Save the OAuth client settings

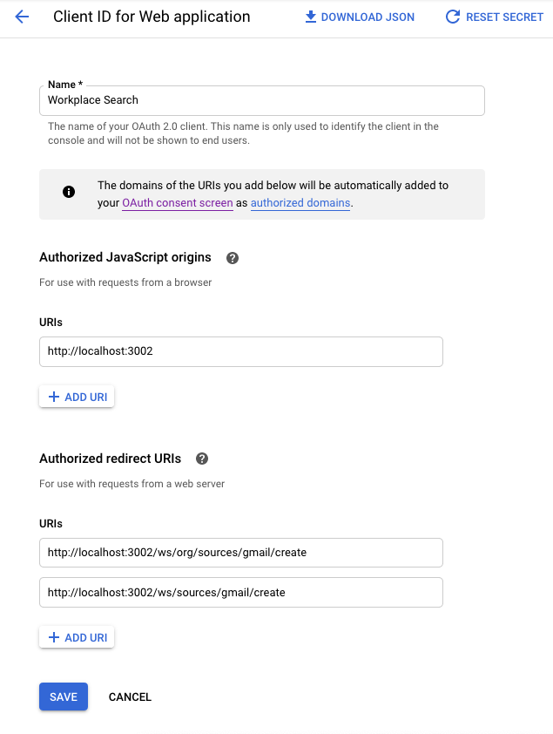tap(64, 697)
